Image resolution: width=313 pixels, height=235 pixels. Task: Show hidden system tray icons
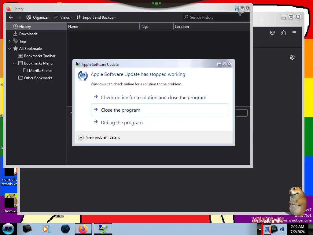click(260, 229)
